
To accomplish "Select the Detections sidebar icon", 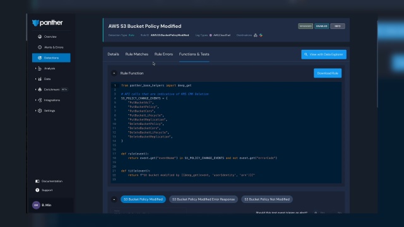I will (x=40, y=57).
